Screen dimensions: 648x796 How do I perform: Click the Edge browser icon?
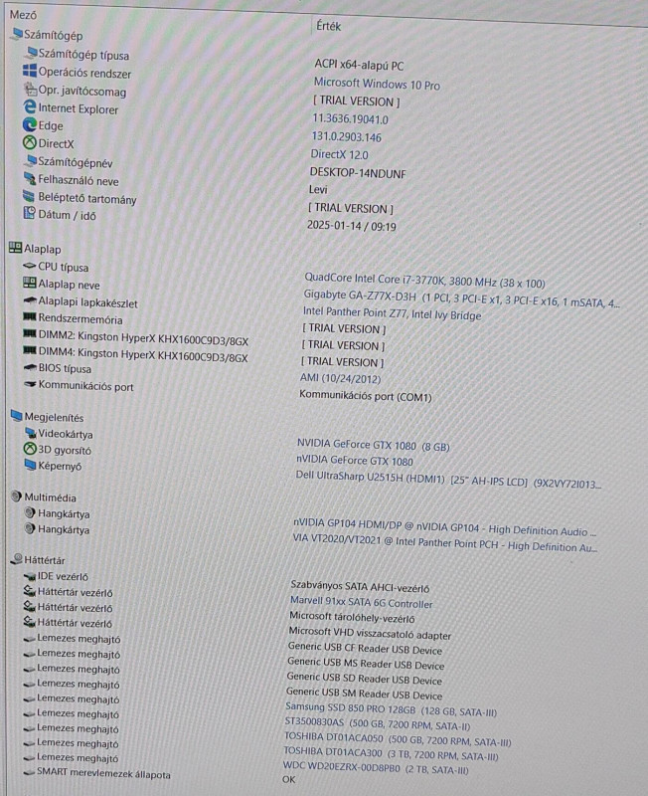pyautogui.click(x=30, y=125)
